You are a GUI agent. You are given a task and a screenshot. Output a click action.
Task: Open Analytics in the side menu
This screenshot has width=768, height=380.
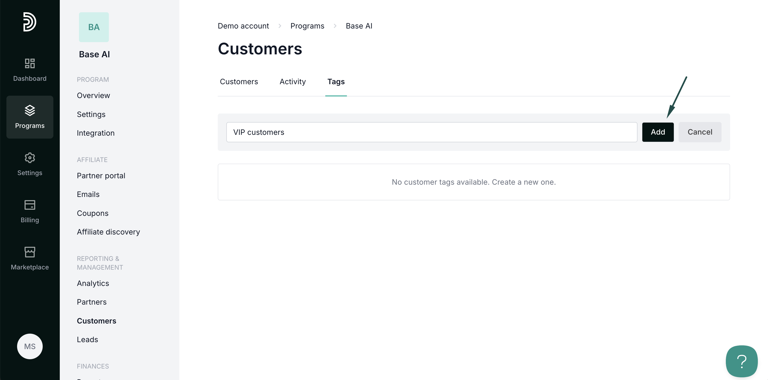(x=93, y=283)
